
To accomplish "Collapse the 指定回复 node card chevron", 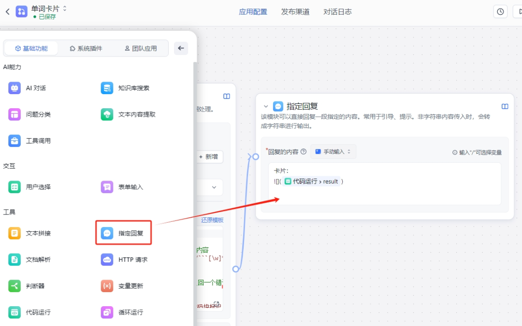I will tap(266, 106).
